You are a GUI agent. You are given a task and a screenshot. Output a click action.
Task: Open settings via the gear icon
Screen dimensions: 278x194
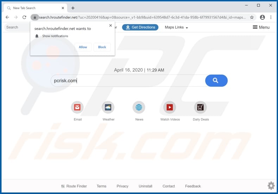click(x=271, y=186)
